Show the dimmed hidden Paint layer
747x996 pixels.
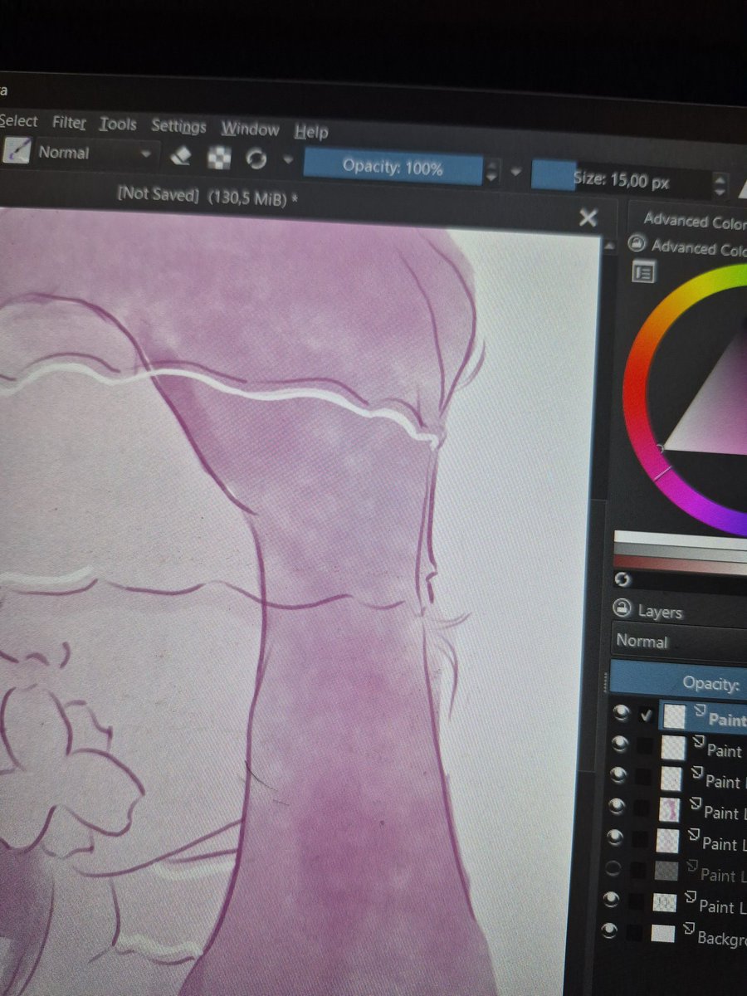point(615,868)
